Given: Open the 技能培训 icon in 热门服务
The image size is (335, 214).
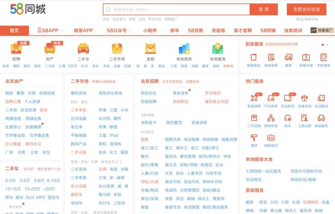Looking at the screenshot, I should click(271, 138).
